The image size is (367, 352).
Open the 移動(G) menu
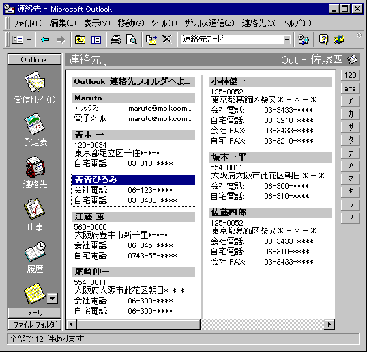(130, 23)
